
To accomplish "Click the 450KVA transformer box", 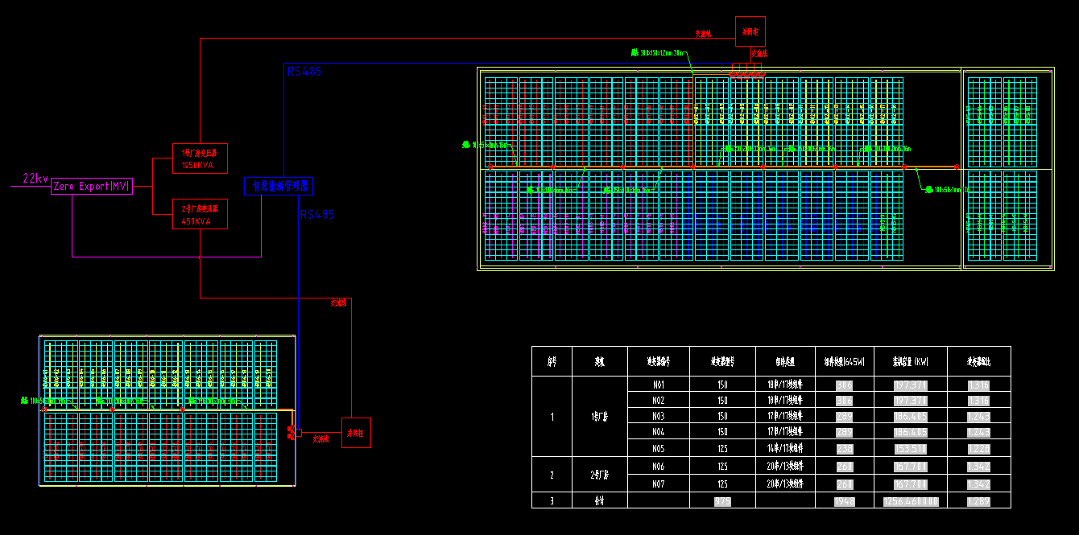I will coord(200,214).
